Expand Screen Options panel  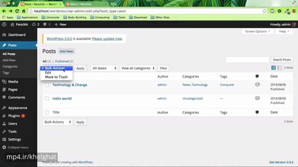pyautogui.click(x=257, y=31)
